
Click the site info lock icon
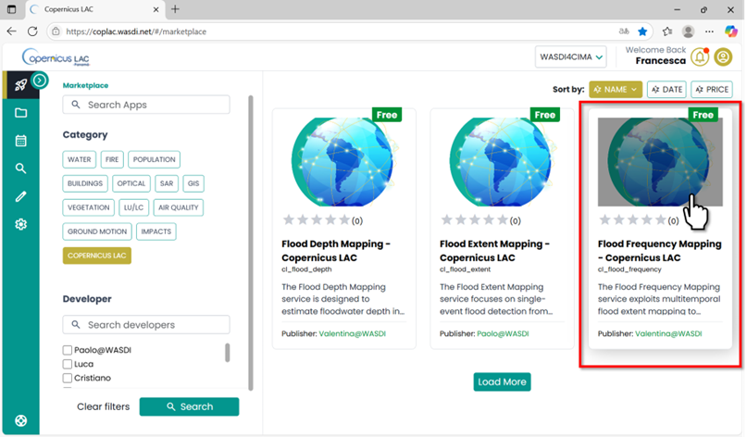[56, 31]
